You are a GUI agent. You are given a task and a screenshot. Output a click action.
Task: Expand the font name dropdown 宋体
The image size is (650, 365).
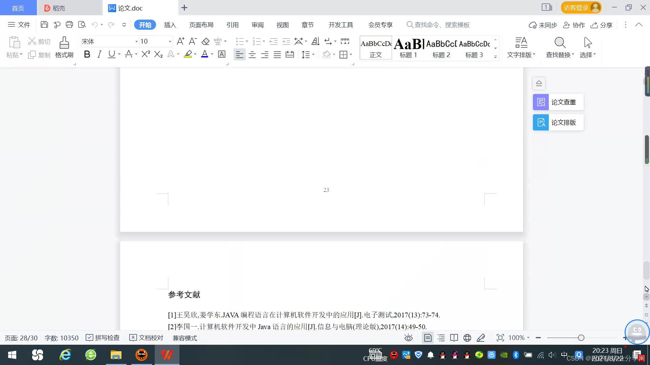click(136, 42)
